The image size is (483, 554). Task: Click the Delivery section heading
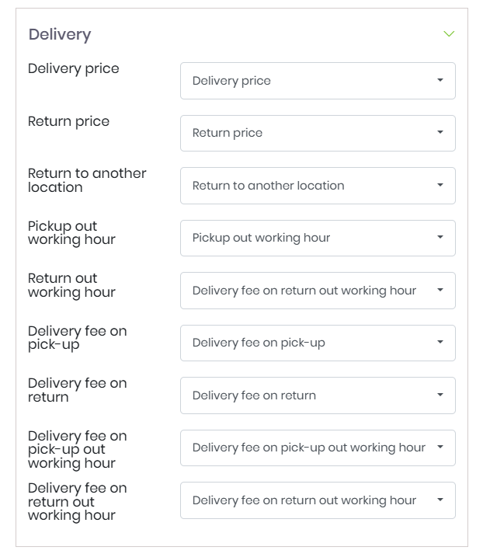[x=60, y=35]
